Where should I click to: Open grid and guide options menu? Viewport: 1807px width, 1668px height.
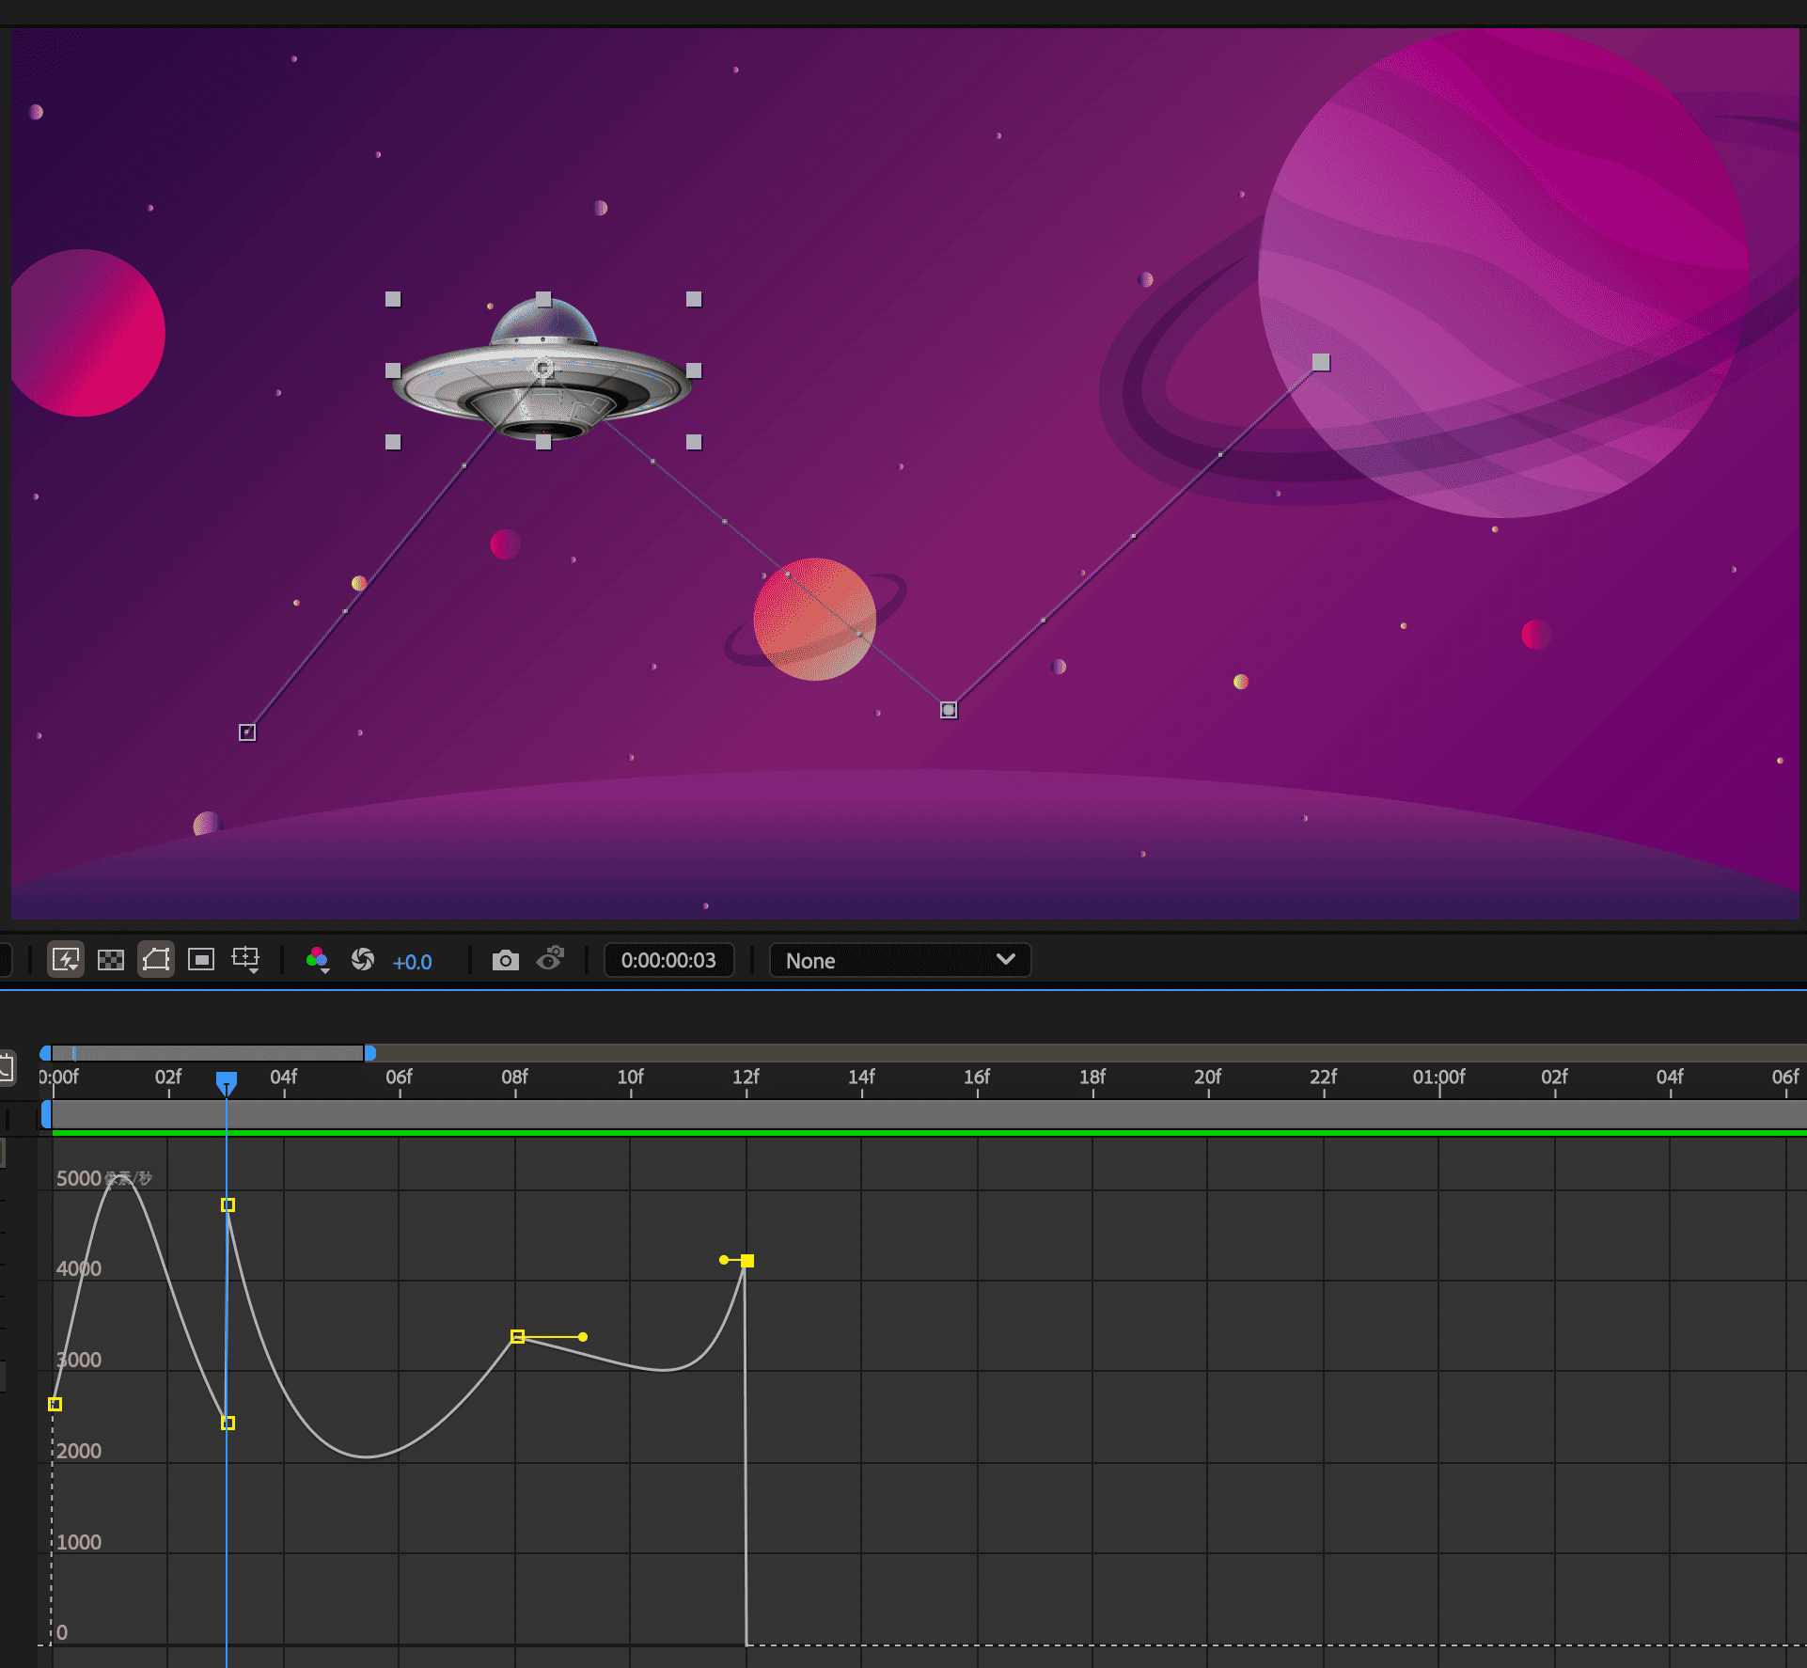pos(246,960)
